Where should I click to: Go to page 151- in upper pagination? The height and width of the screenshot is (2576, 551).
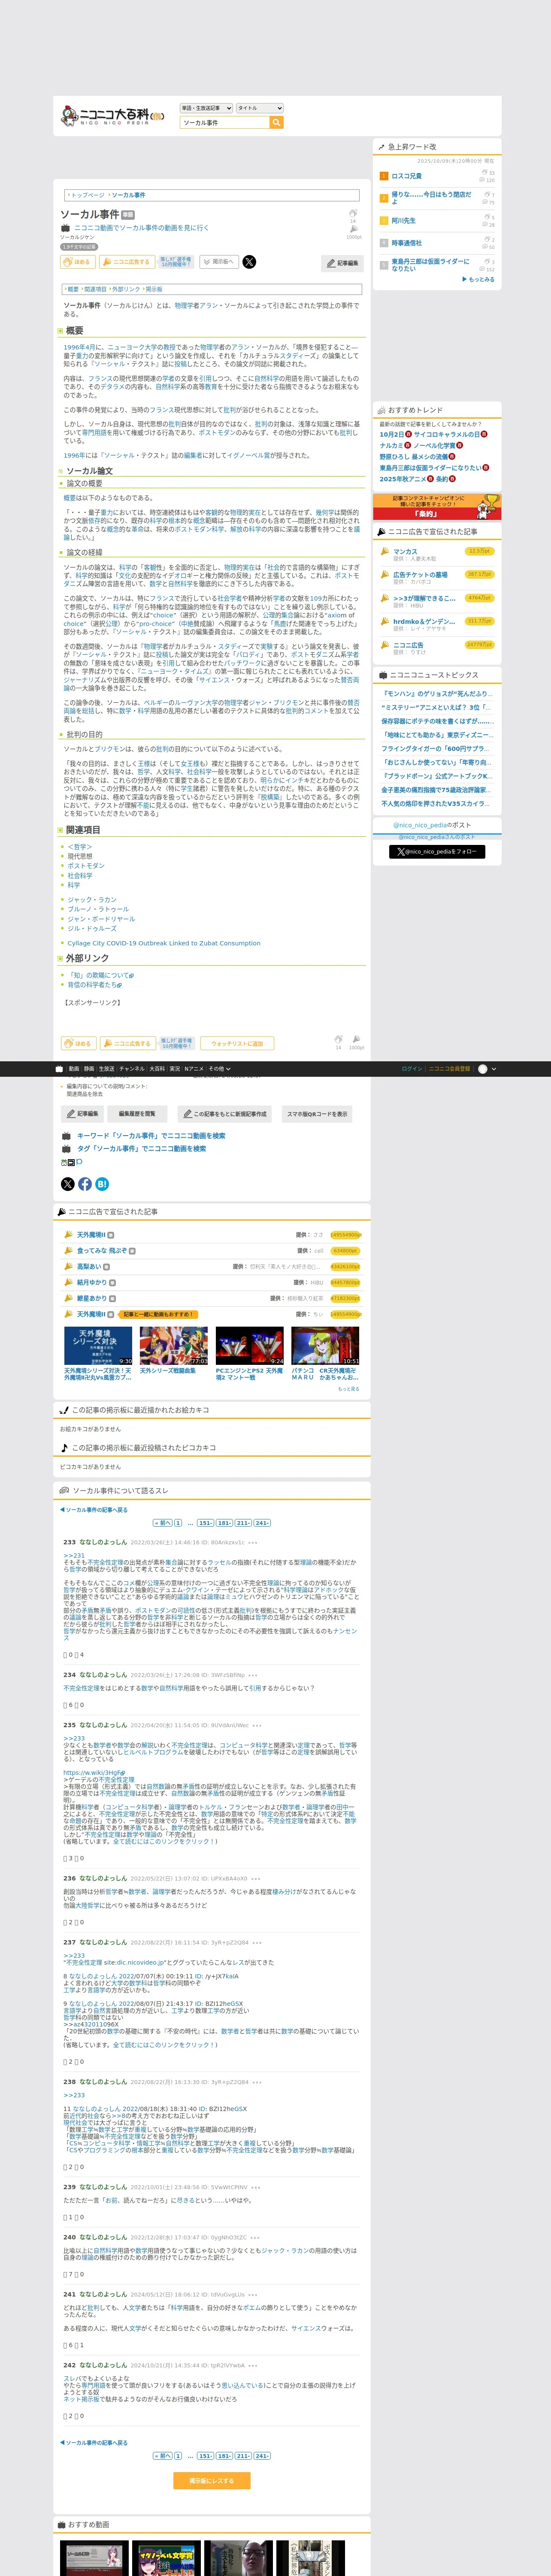[205, 1523]
